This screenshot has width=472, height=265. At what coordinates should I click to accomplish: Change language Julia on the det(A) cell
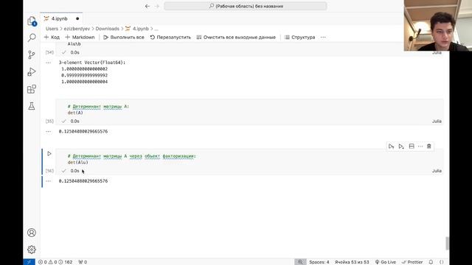(x=437, y=121)
